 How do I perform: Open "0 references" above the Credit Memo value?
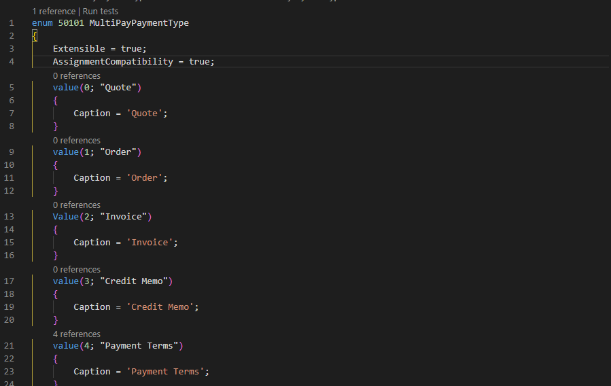(x=77, y=270)
